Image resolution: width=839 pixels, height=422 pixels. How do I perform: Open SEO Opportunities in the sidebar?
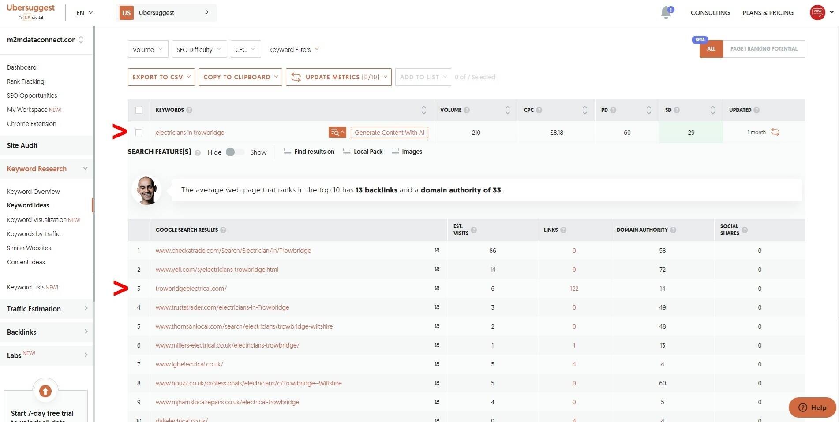(32, 96)
